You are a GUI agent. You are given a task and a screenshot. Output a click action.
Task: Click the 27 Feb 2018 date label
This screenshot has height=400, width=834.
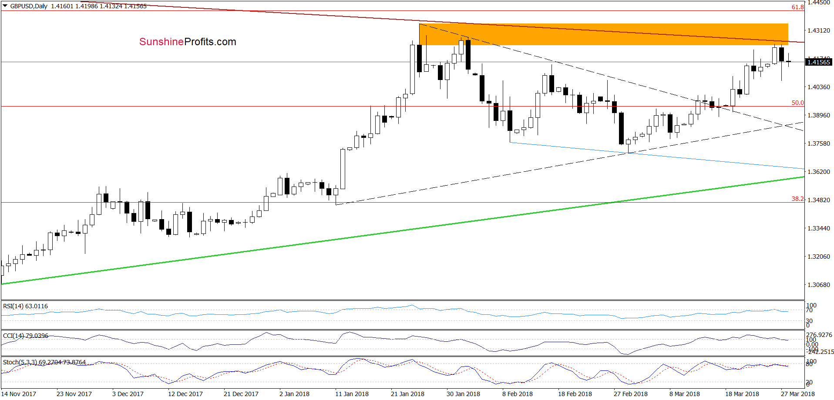click(631, 394)
